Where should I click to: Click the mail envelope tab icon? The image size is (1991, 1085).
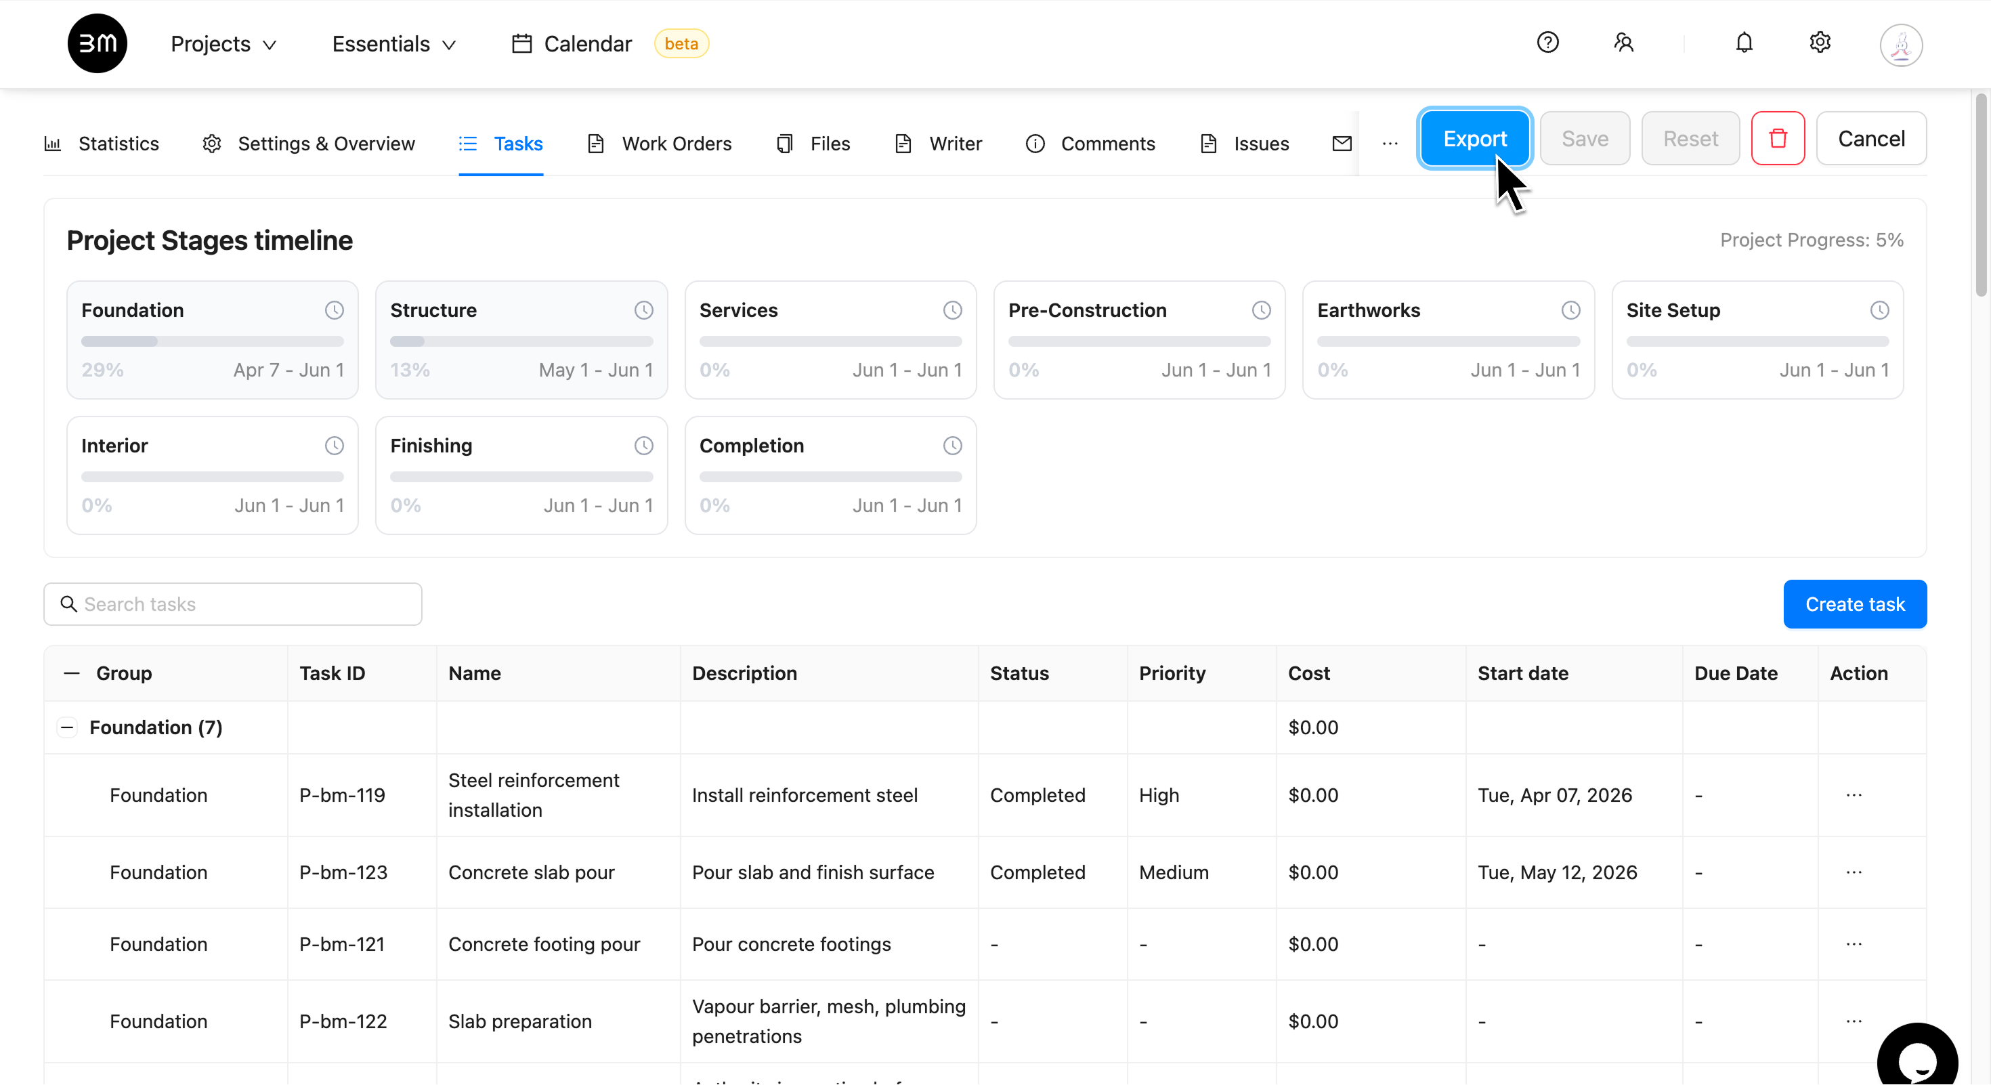pyautogui.click(x=1342, y=144)
